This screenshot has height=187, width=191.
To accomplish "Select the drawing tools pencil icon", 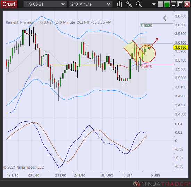I will click(x=129, y=4).
